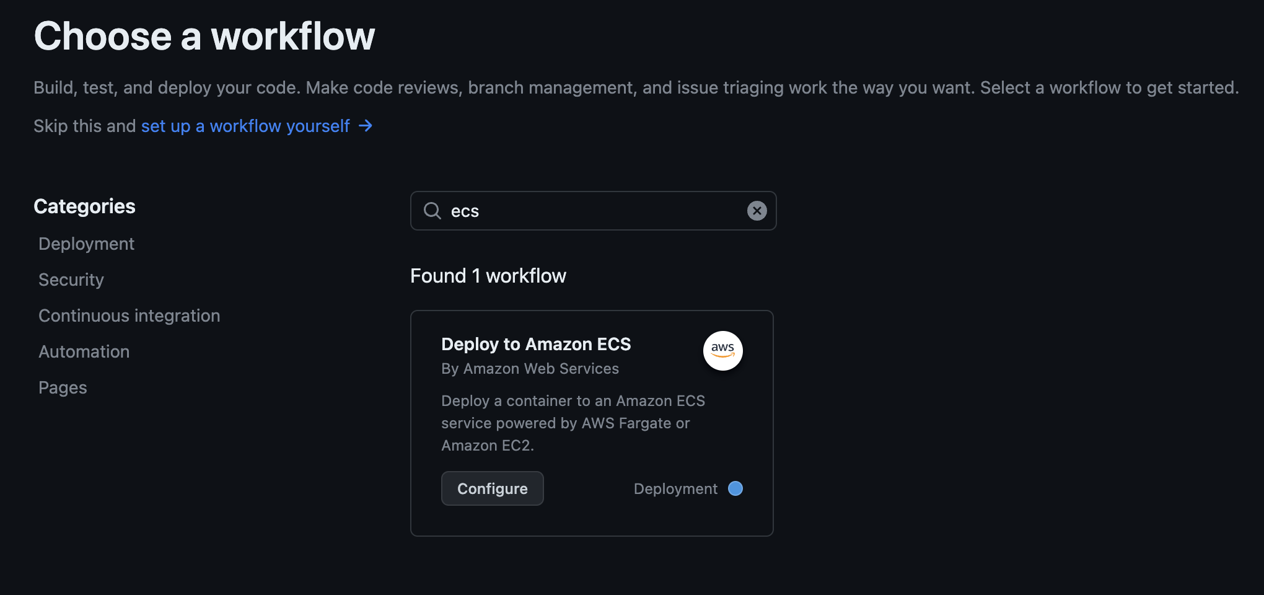This screenshot has height=595, width=1264.
Task: Select the Deployment category
Action: (x=86, y=243)
